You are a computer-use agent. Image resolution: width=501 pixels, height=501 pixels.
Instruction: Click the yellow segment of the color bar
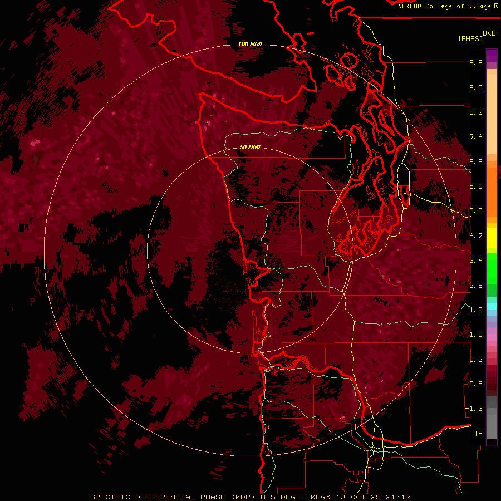coord(492,238)
